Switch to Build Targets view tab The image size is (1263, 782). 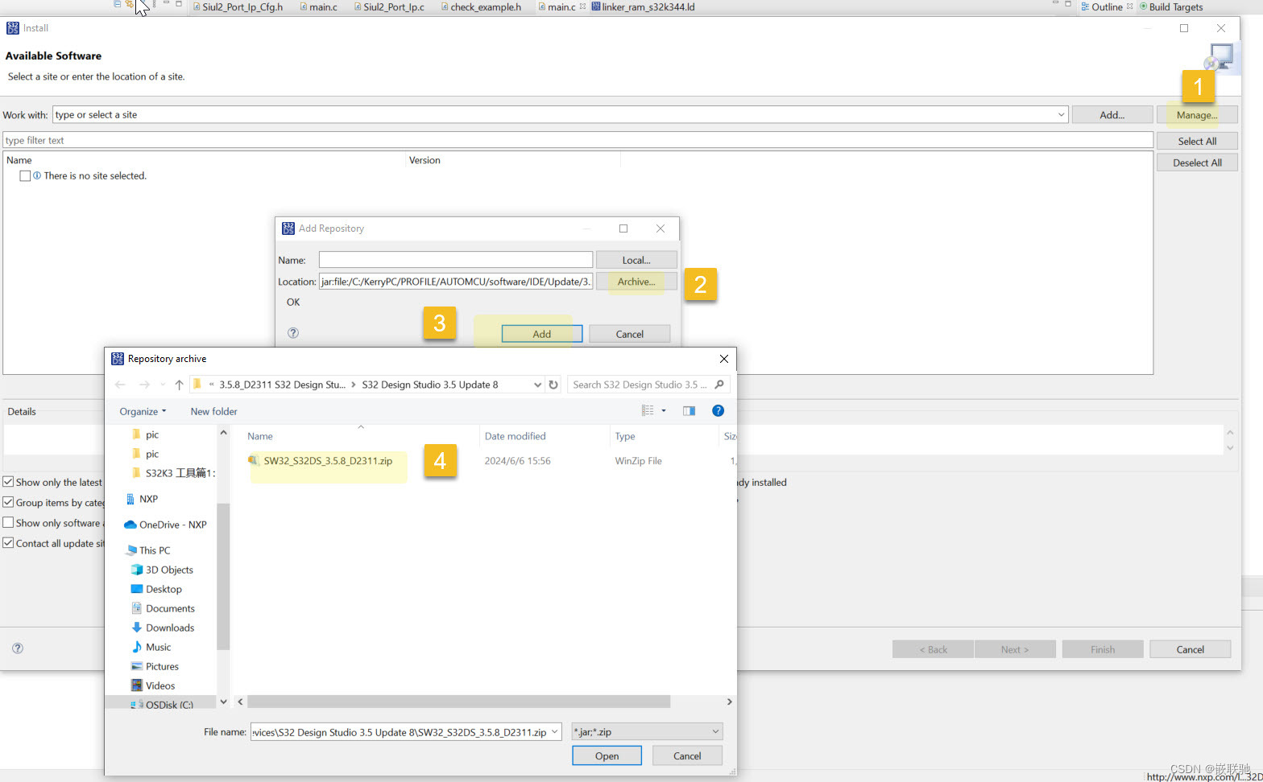[1170, 6]
